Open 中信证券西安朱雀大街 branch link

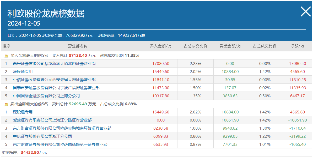point(54,80)
